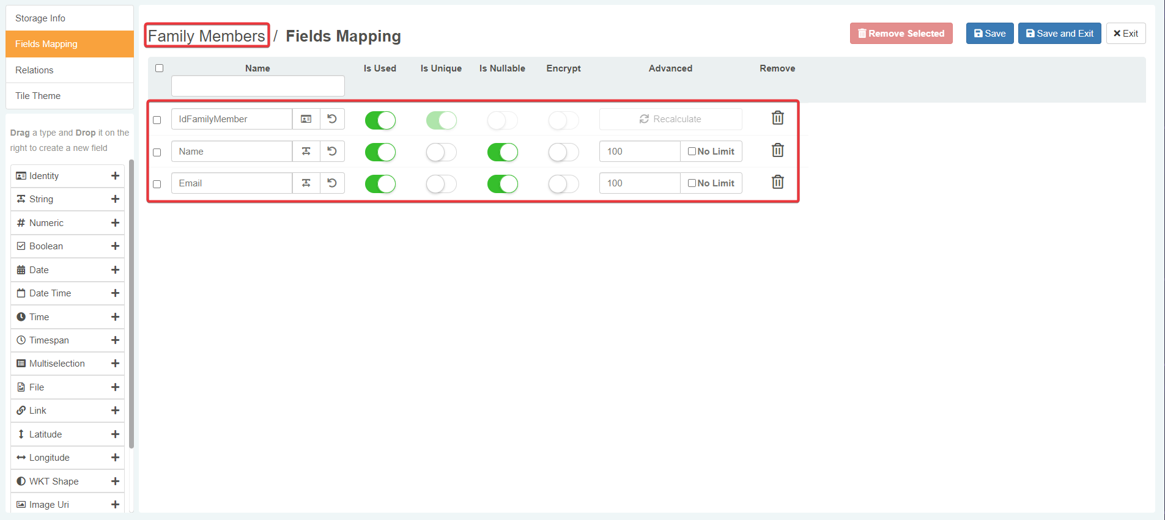Image resolution: width=1165 pixels, height=520 pixels.
Task: Add a new Numeric field with plus
Action: click(x=115, y=223)
